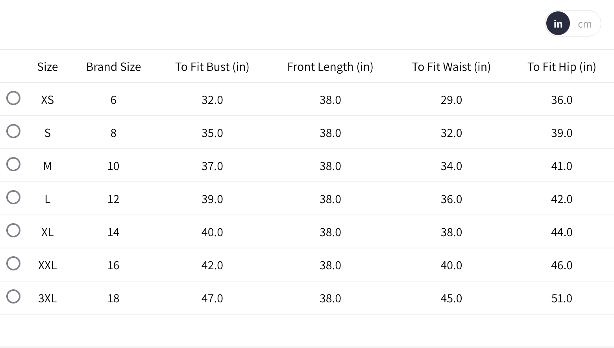
Task: Click the To Fit Bust column header
Action: (x=212, y=67)
